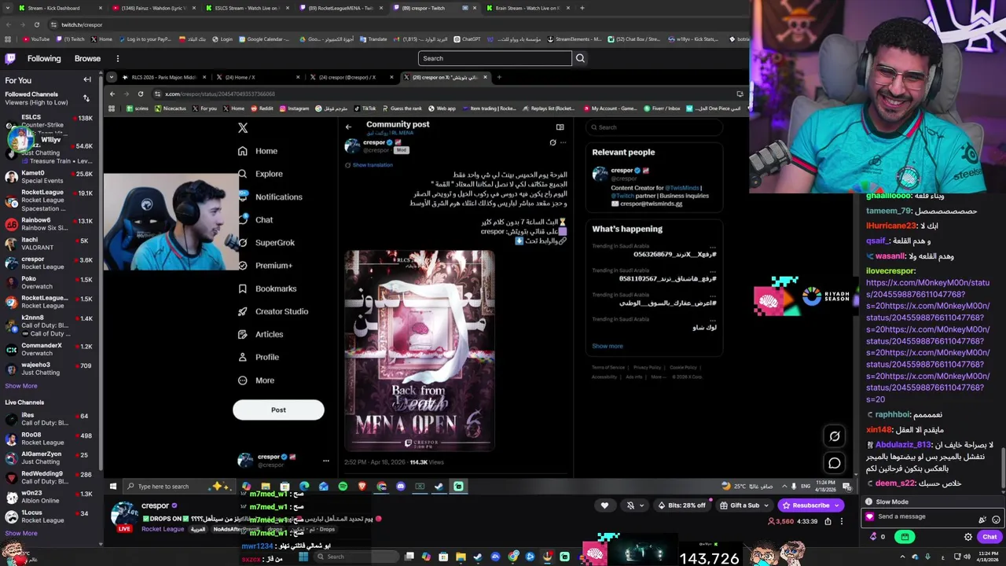Click Show translation on the post
The height and width of the screenshot is (566, 1006).
coord(372,165)
